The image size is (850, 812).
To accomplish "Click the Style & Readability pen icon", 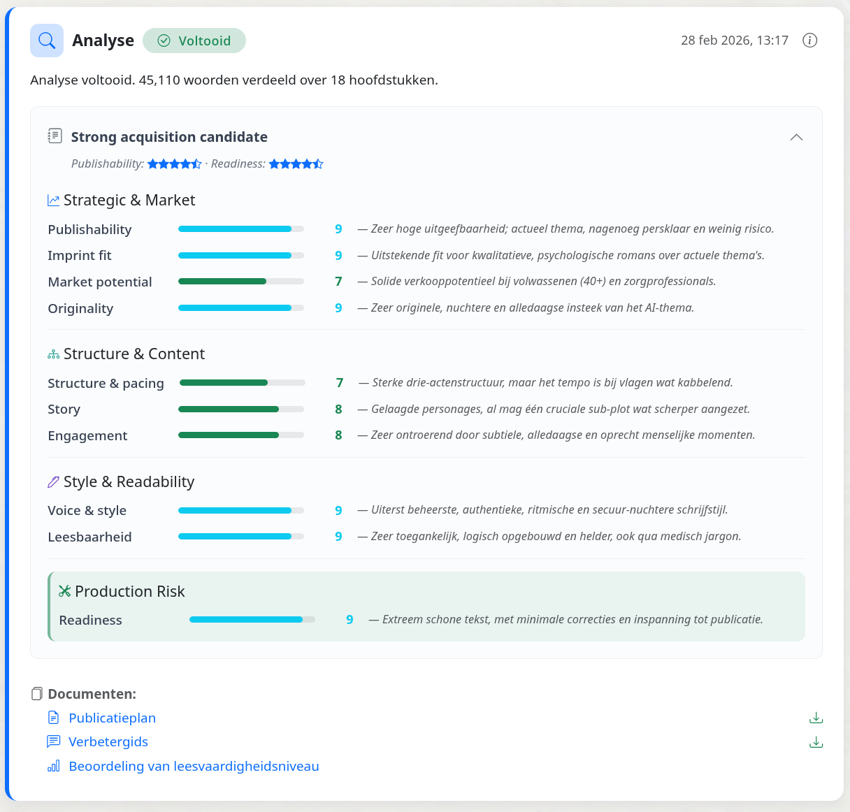I will pyautogui.click(x=54, y=482).
